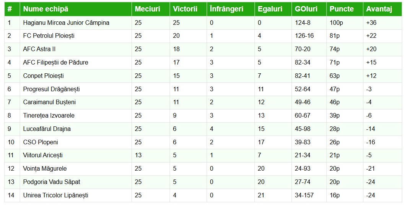The image size is (410, 205).
Task: Click the "Egaluri" header cell
Action: point(269,9)
